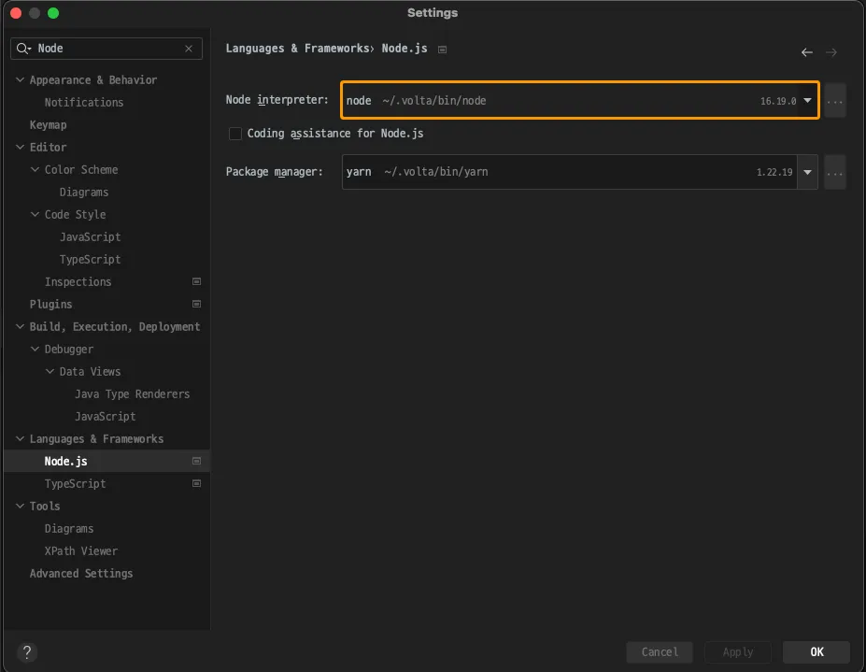Viewport: 866px width, 672px height.
Task: Select Notifications in settings tree
Action: coord(84,102)
